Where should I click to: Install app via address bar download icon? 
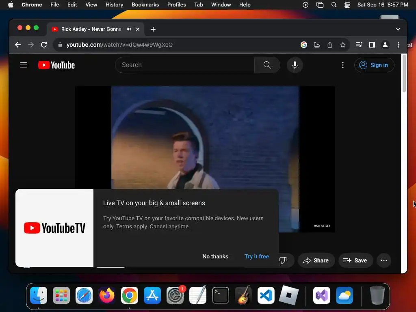pos(317,45)
